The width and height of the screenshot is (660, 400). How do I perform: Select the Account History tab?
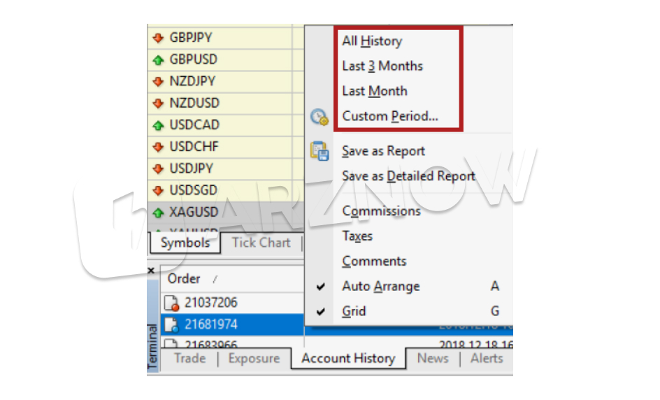click(x=348, y=359)
